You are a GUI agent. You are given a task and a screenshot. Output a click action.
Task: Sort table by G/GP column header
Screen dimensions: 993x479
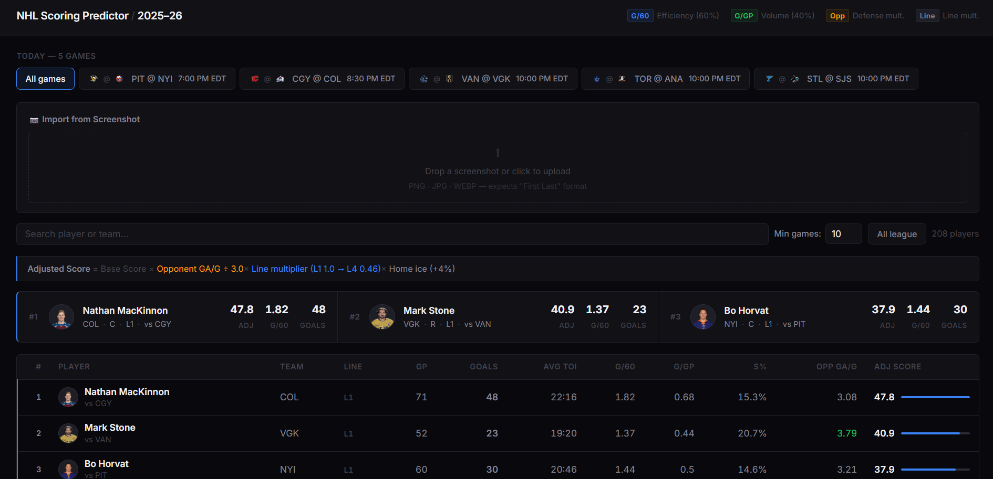684,367
